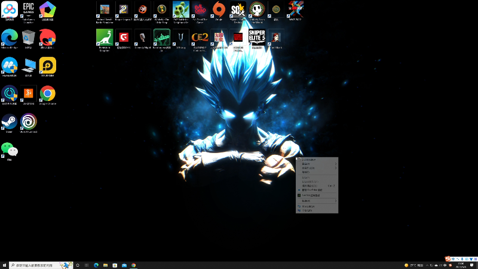
Task: Launch Parkasaurus green dinosaur shortcut
Action: click(105, 39)
